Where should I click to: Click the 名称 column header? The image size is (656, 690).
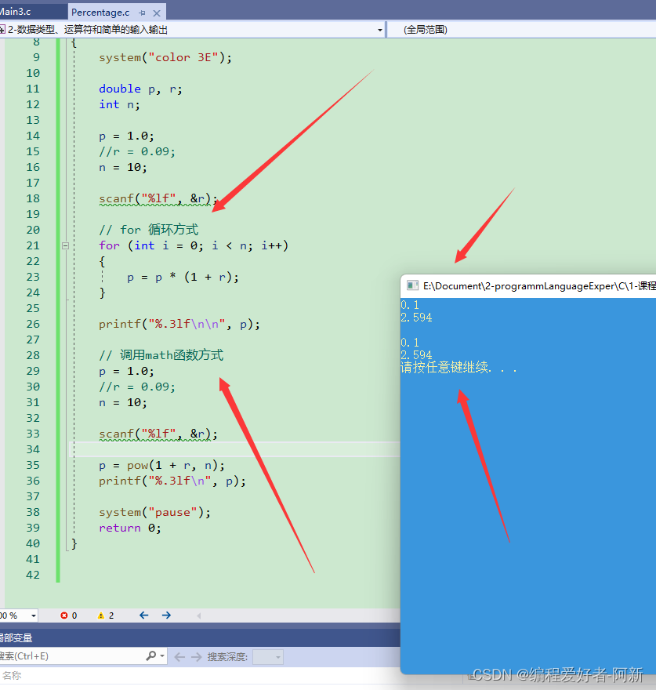12,675
